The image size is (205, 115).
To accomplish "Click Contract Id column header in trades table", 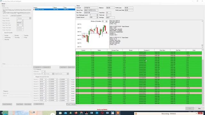I will tap(147, 50).
